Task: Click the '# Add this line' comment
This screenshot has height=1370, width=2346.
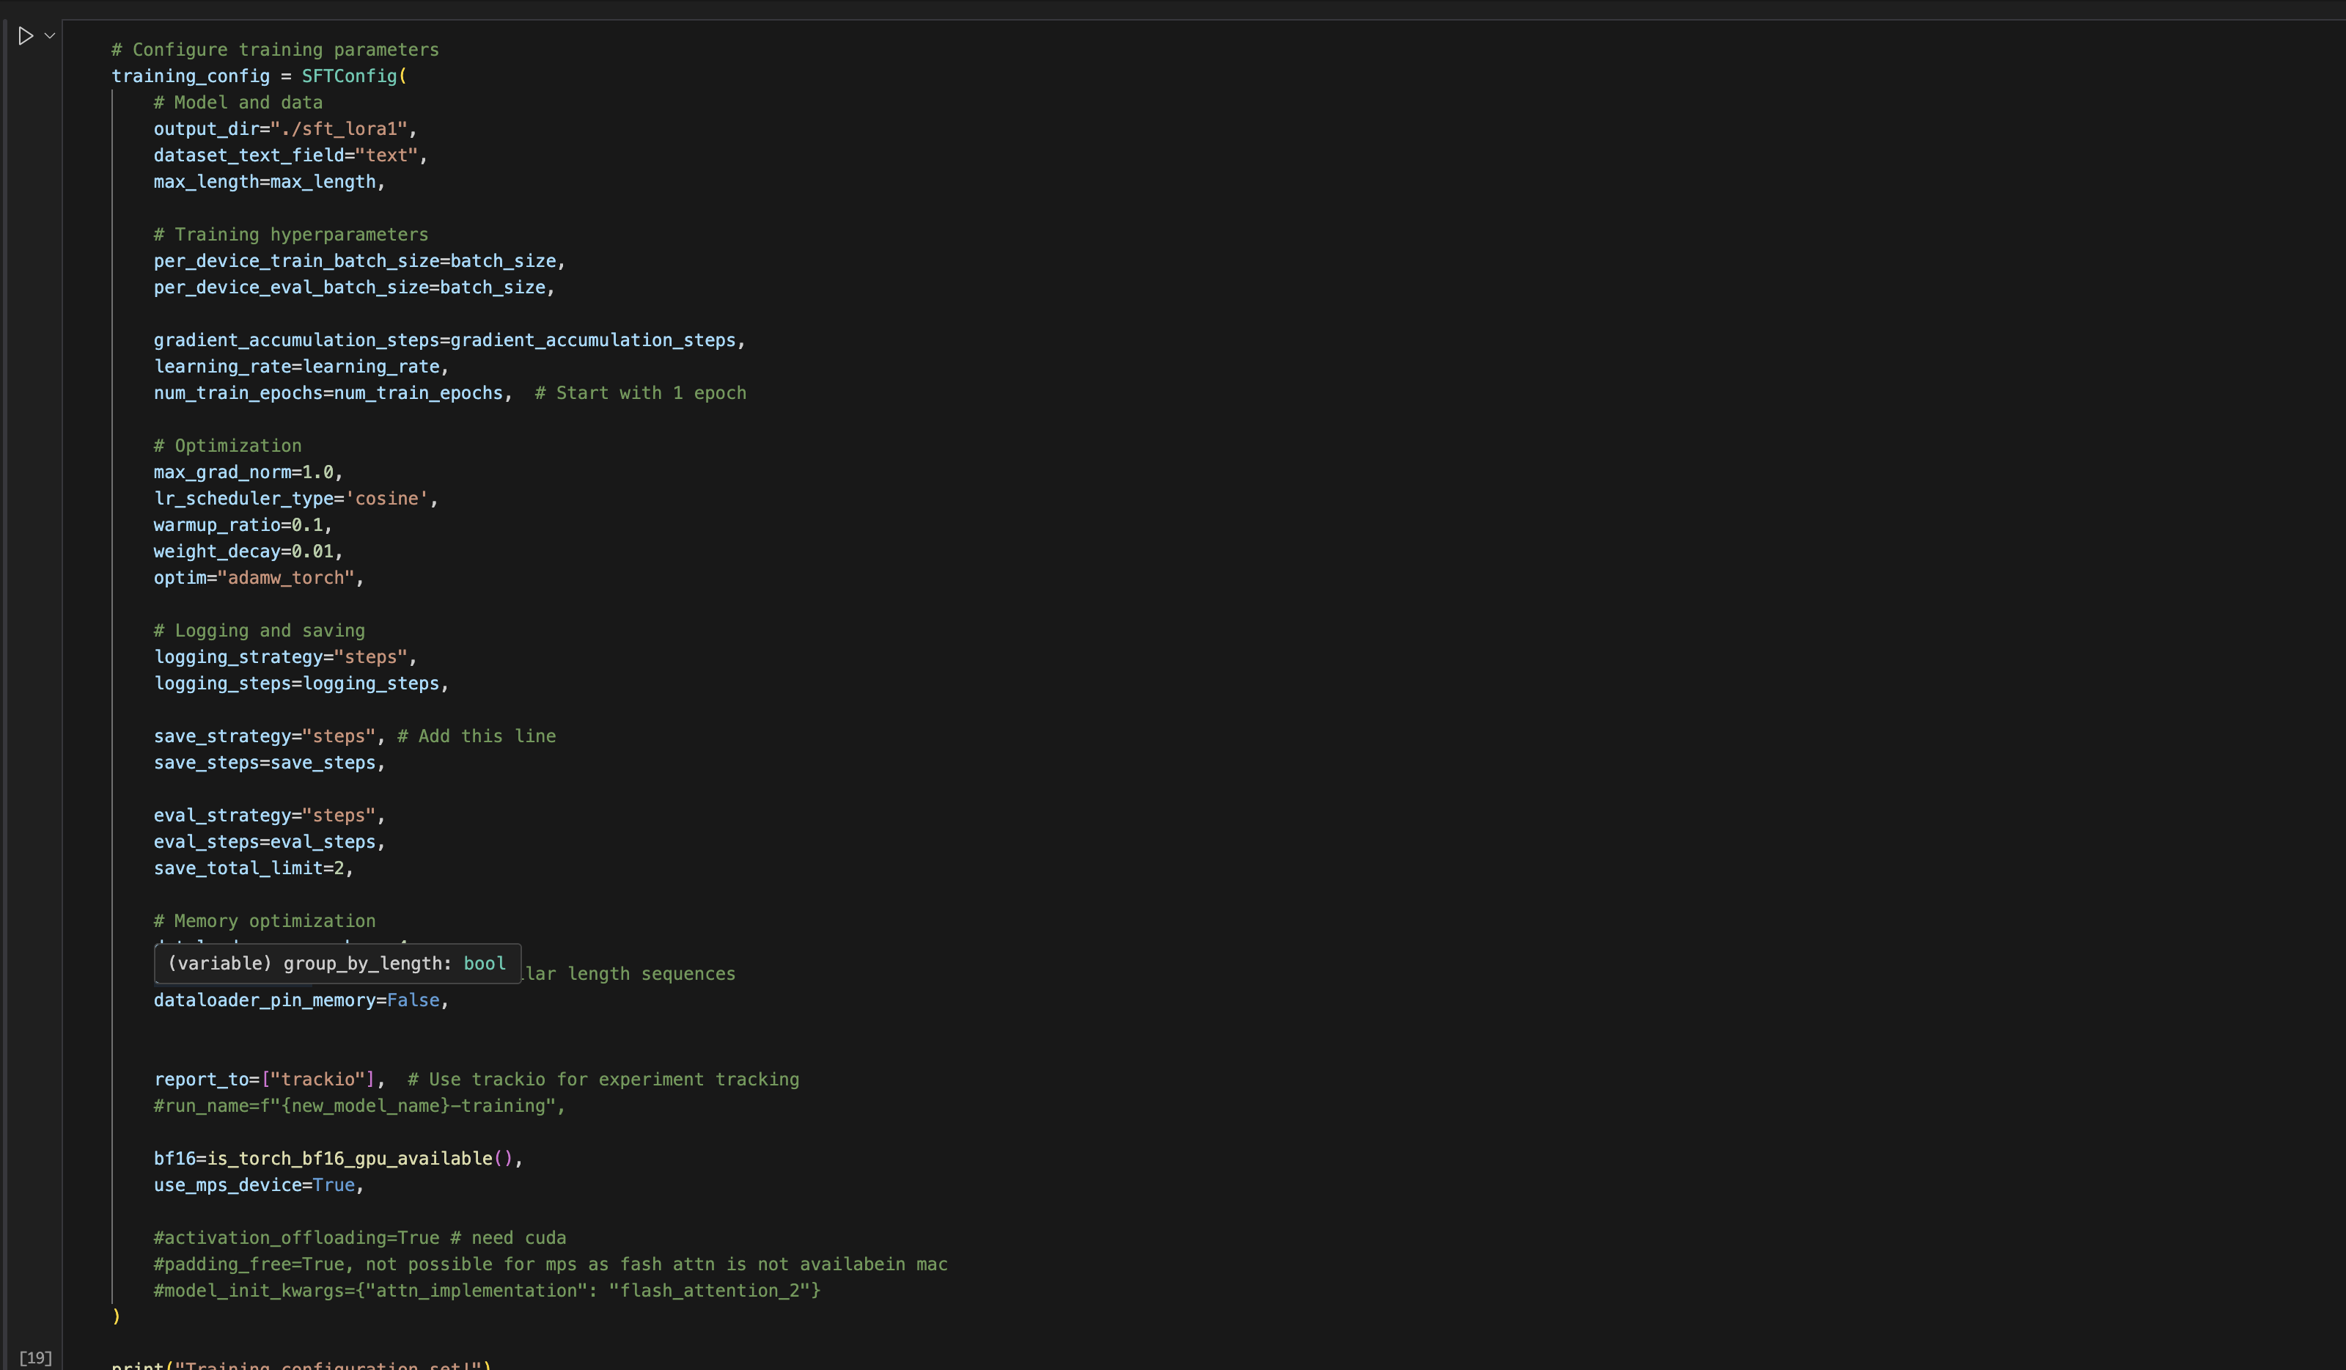Action: coord(476,736)
